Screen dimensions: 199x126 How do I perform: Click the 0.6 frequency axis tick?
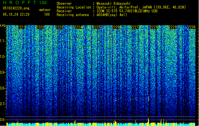pyautogui.click(x=3, y=120)
